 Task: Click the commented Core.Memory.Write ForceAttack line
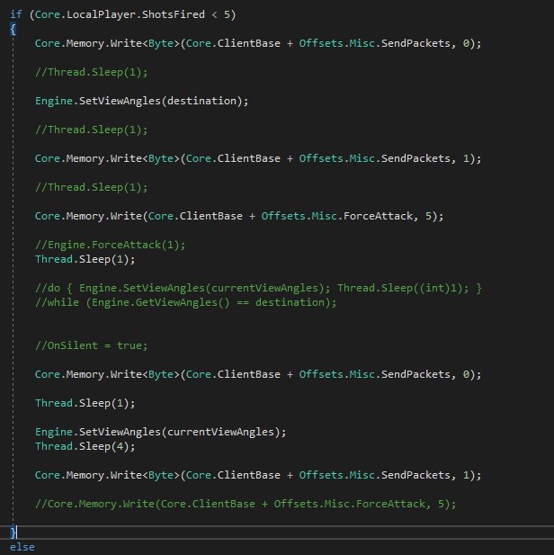245,504
